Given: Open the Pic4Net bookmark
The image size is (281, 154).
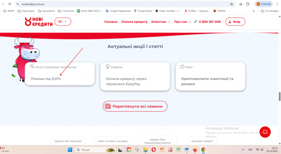Looking at the screenshot, I should click(x=197, y=11).
